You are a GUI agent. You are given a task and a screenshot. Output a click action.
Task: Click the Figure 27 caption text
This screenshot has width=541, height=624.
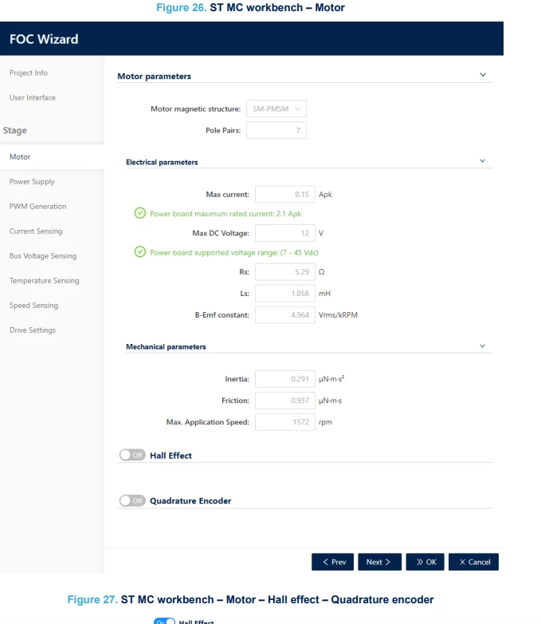pyautogui.click(x=250, y=599)
